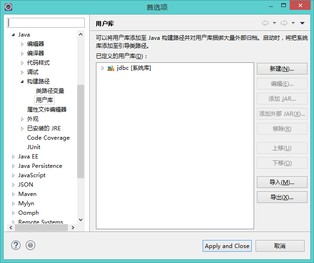The width and height of the screenshot is (314, 263).
Task: Expand the JSON node
Action: [13, 185]
